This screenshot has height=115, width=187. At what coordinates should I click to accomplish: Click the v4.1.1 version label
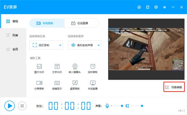181,111
